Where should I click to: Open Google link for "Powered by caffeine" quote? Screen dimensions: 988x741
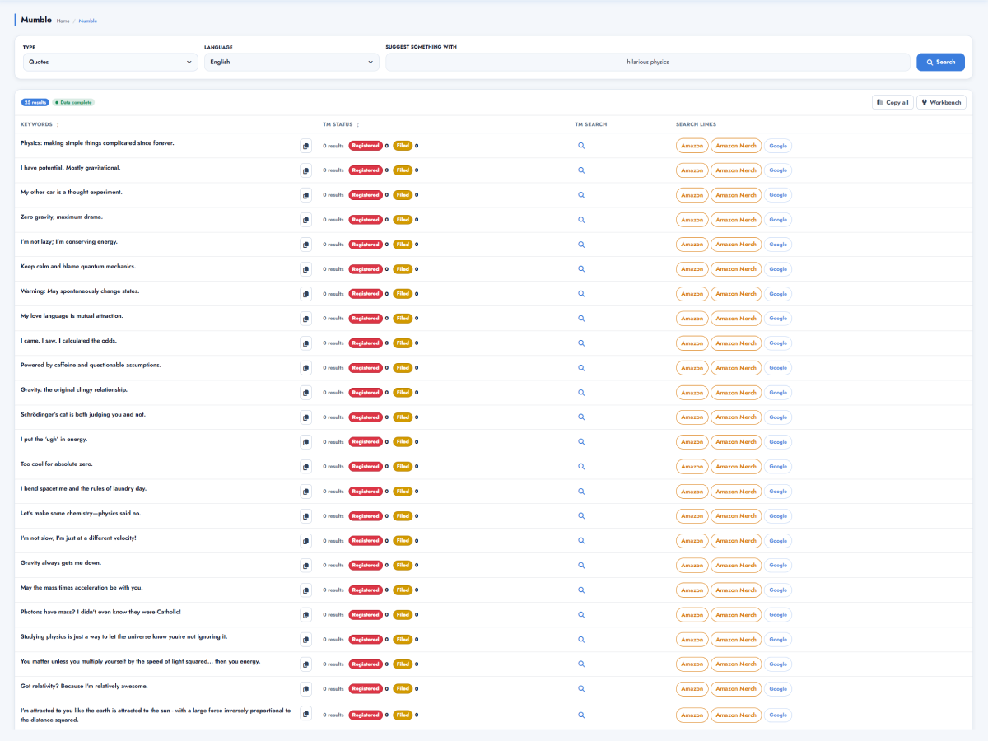(x=778, y=368)
